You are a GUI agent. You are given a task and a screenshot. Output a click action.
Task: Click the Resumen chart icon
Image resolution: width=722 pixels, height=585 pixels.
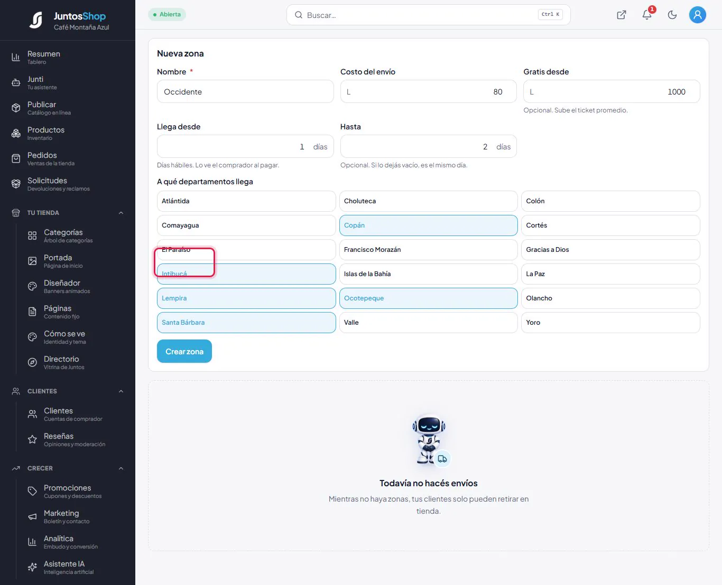pyautogui.click(x=16, y=57)
